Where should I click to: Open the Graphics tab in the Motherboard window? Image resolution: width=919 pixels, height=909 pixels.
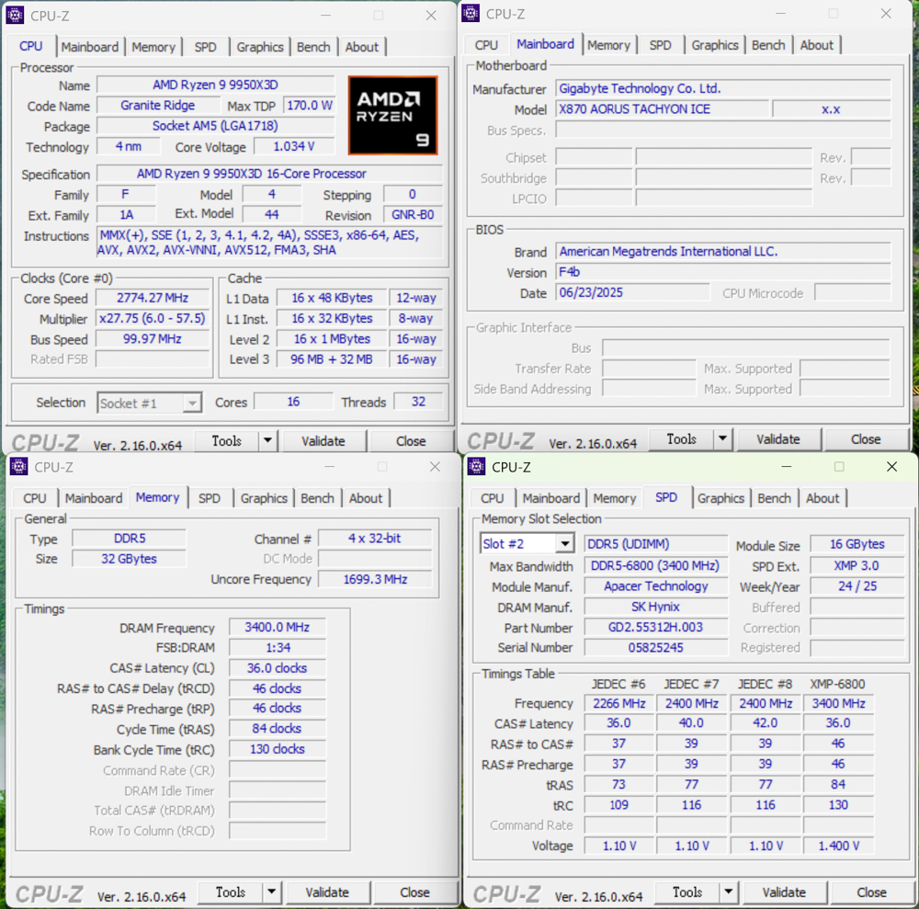[x=715, y=45]
